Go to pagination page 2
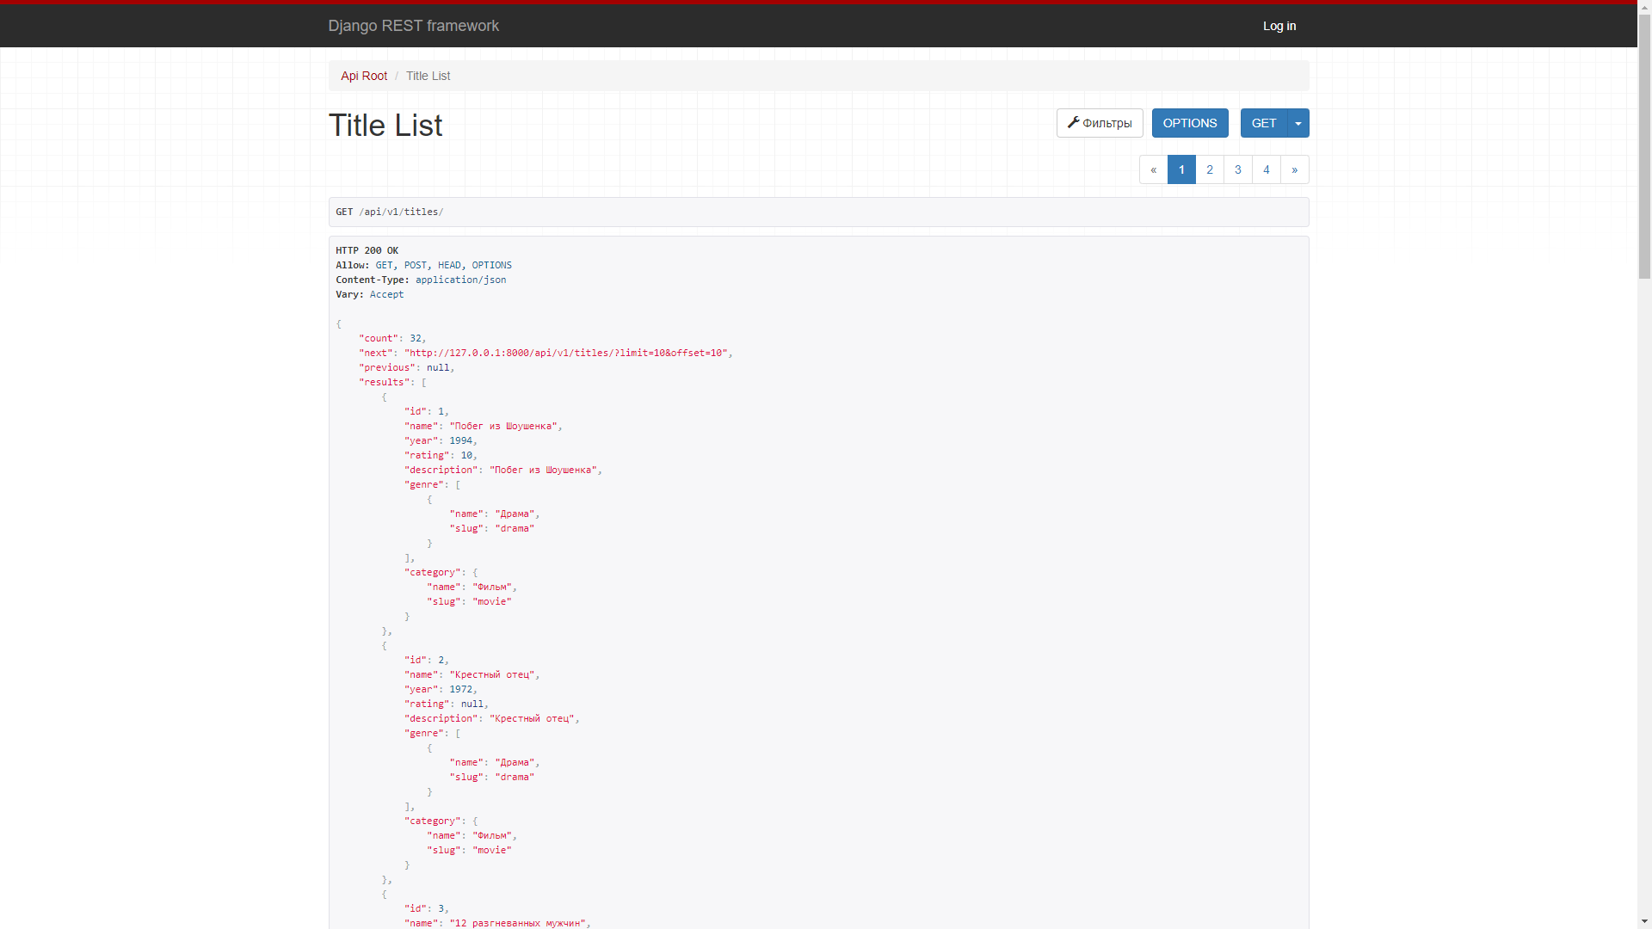1652x929 pixels. [x=1210, y=169]
